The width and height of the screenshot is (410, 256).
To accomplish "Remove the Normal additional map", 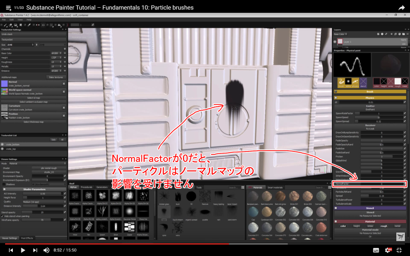I will (x=64, y=84).
